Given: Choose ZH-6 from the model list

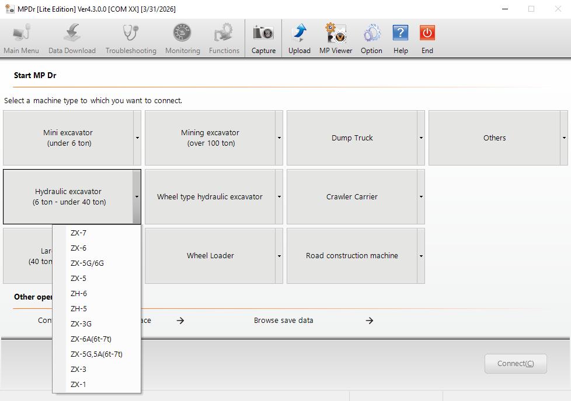Looking at the screenshot, I should click(96, 293).
